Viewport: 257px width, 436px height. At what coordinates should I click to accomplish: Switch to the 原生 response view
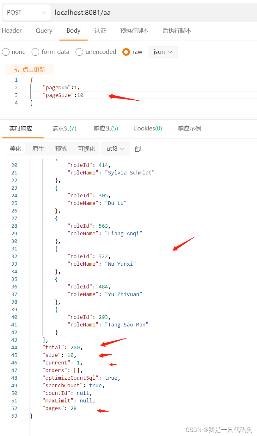38,148
